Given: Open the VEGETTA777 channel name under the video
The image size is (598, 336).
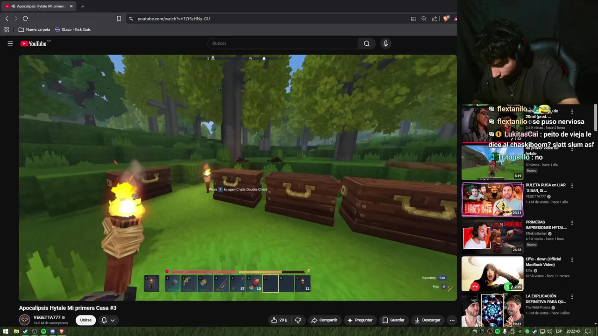Looking at the screenshot, I should [47, 317].
